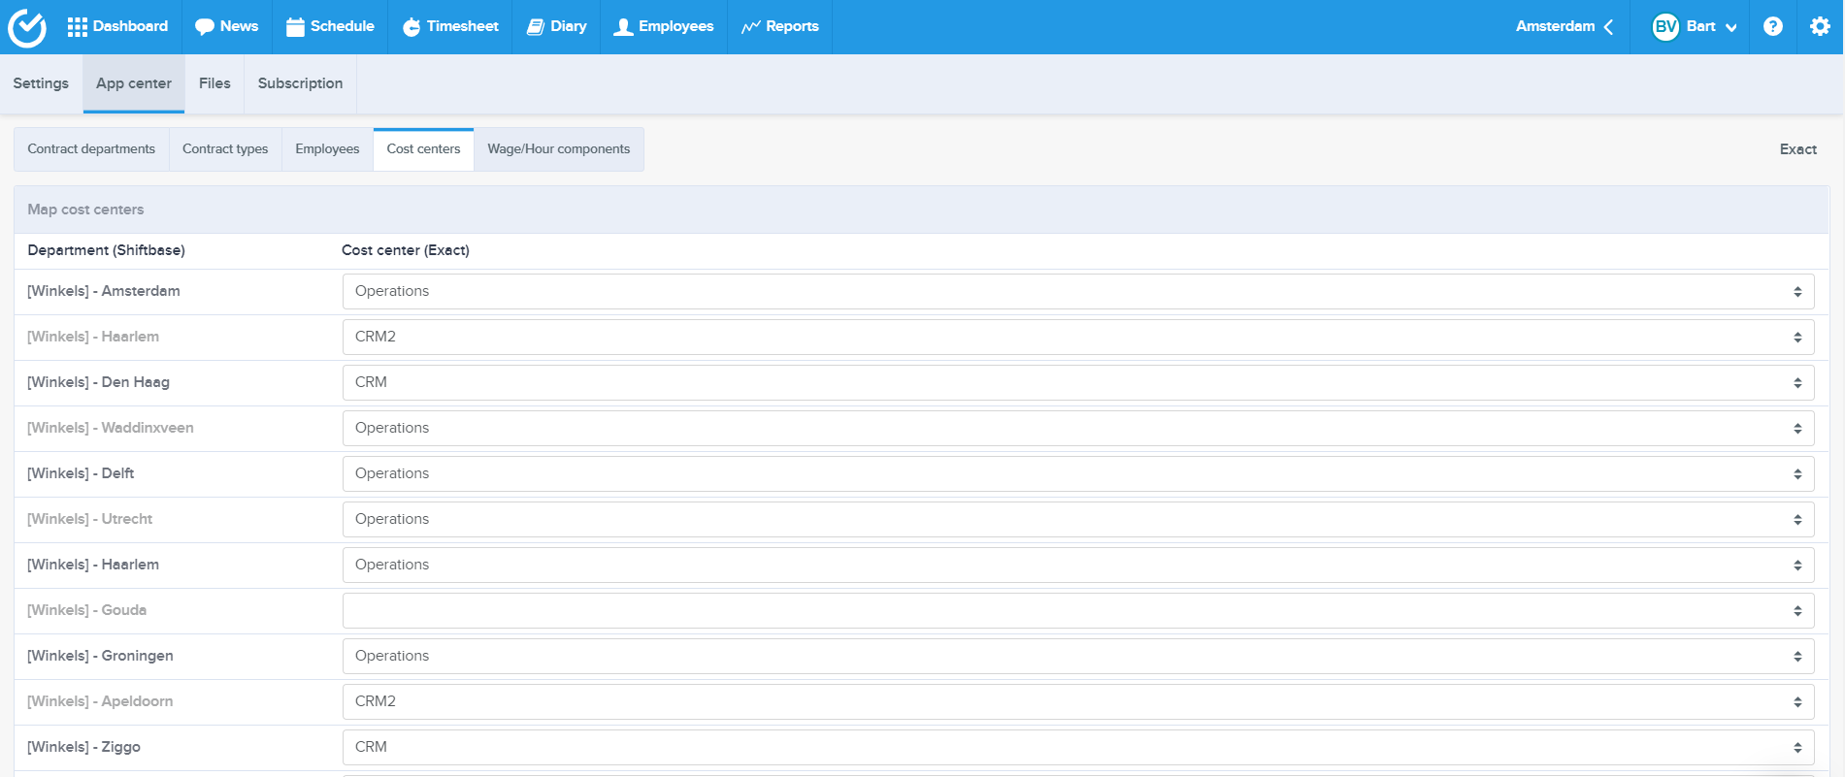Open Employees via the person icon in top bar

point(623,27)
